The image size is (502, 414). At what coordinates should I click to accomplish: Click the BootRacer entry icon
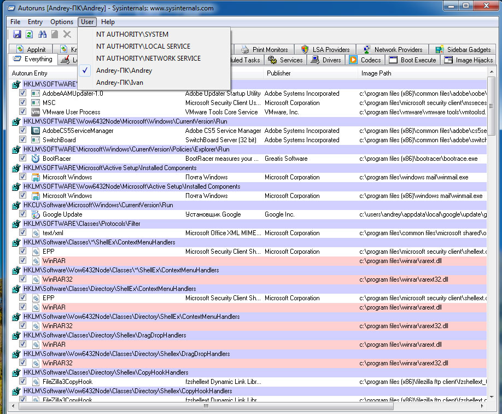36,159
